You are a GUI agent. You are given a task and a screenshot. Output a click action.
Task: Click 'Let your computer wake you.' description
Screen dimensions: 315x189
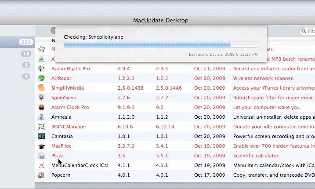tap(267, 107)
